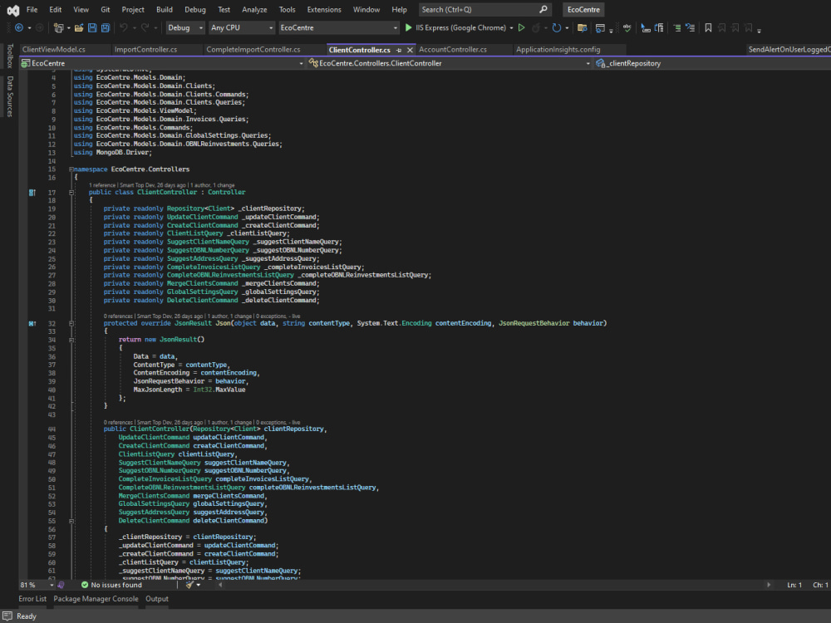
Task: Click the override margin icon on line 32
Action: point(32,323)
